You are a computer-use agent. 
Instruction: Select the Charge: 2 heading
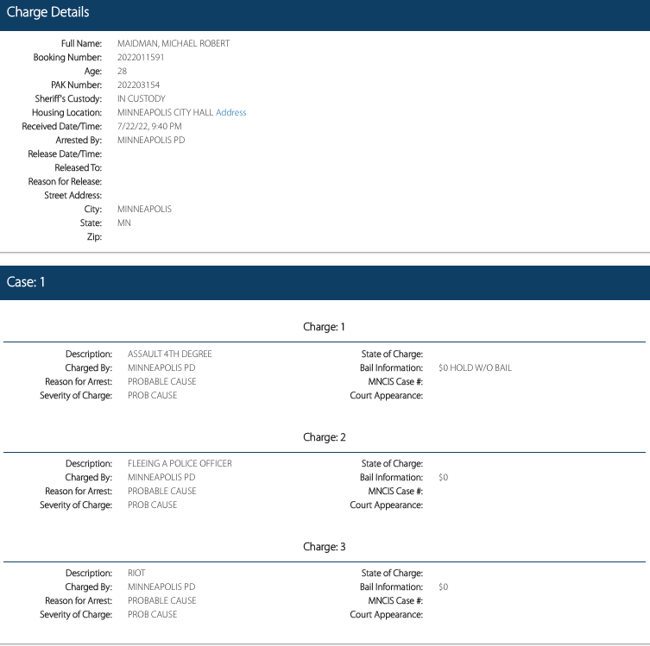pos(324,437)
